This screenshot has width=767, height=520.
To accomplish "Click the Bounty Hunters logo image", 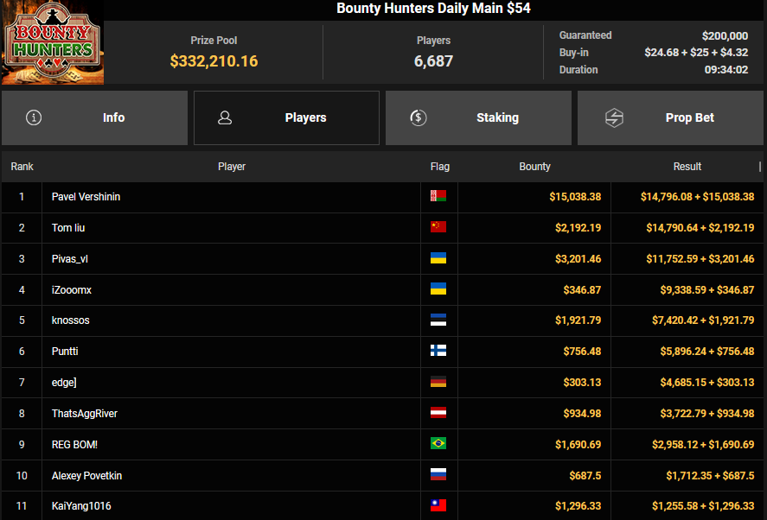I will click(52, 43).
